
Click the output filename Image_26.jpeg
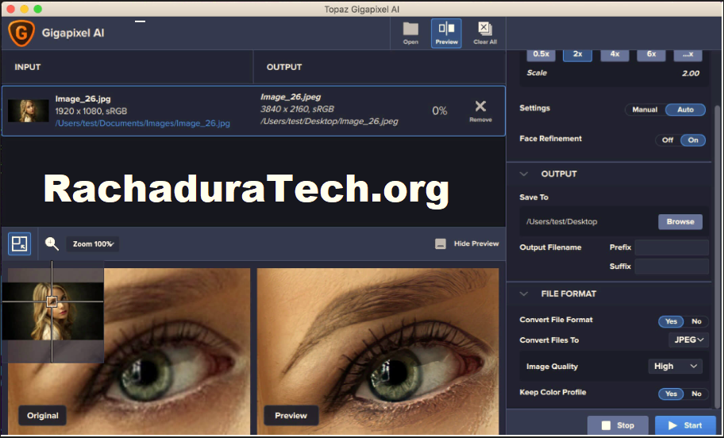coord(291,97)
